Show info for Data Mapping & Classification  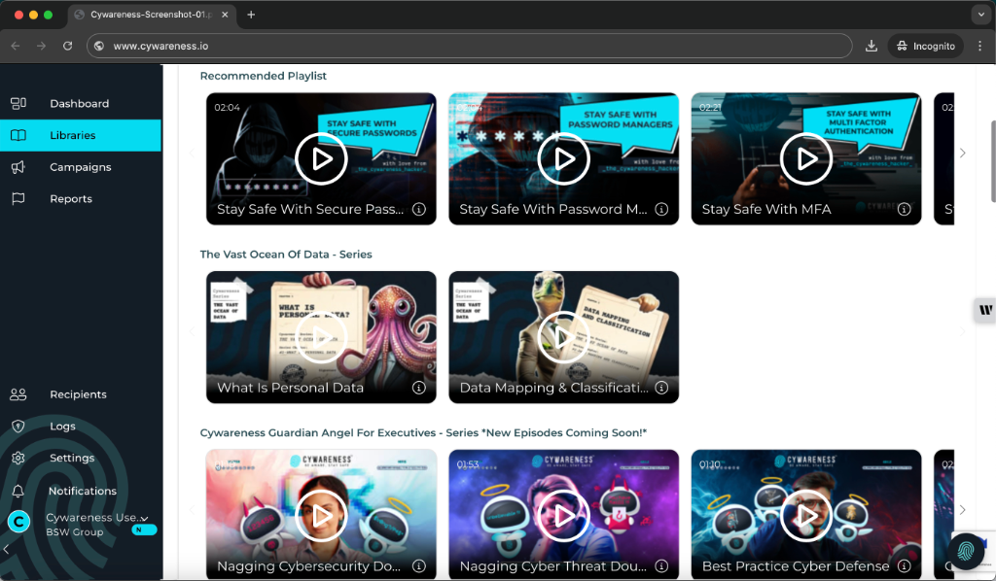pyautogui.click(x=661, y=388)
